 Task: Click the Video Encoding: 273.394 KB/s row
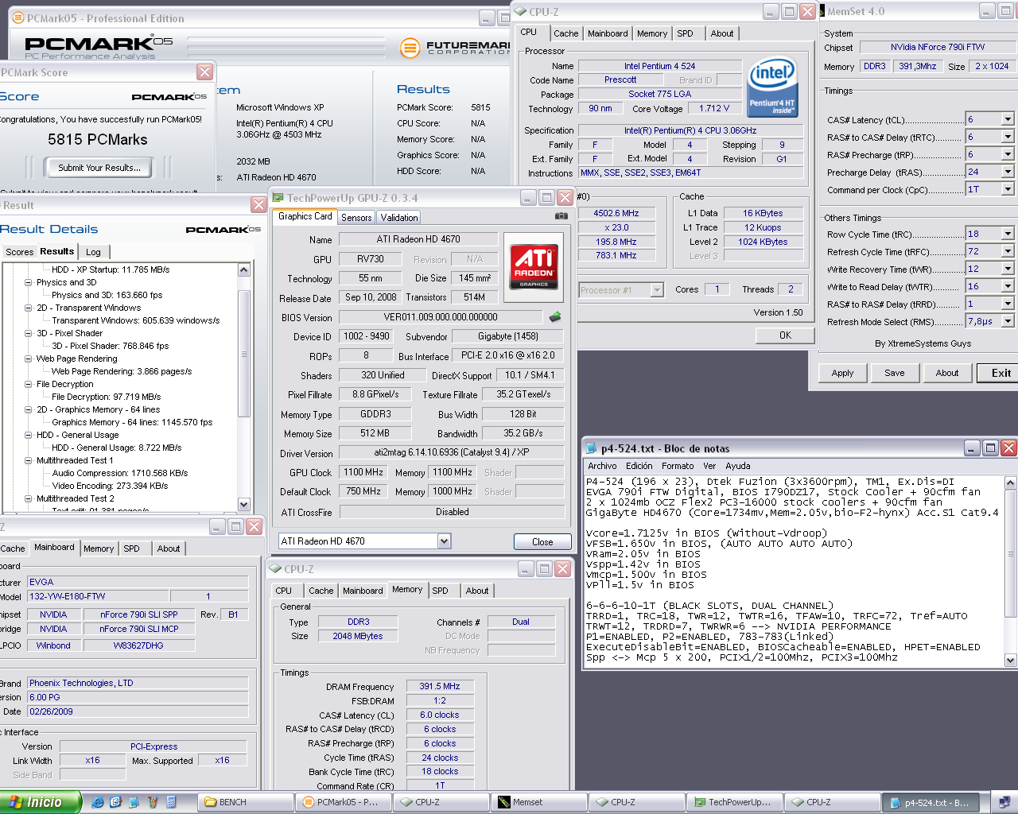[x=110, y=486]
